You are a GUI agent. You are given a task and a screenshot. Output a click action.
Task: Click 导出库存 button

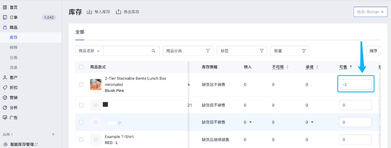(127, 12)
